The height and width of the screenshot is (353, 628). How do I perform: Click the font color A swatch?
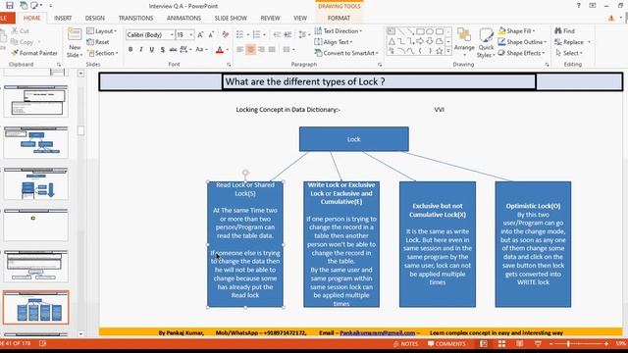220,50
